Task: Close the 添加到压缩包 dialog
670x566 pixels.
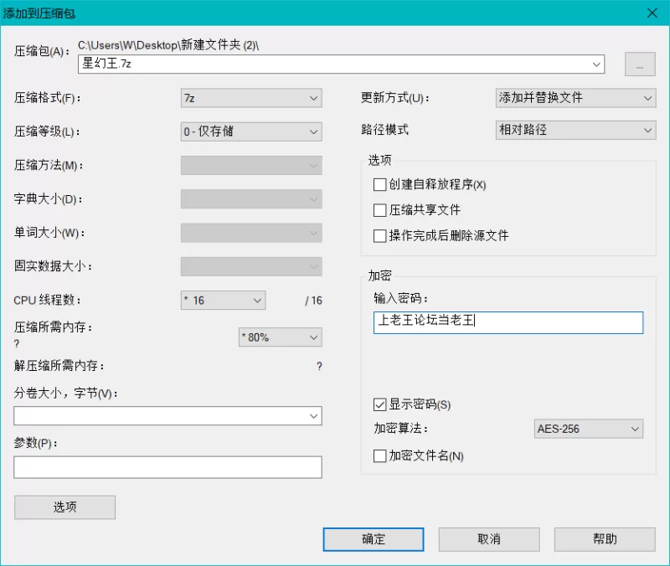Action: pyautogui.click(x=652, y=12)
